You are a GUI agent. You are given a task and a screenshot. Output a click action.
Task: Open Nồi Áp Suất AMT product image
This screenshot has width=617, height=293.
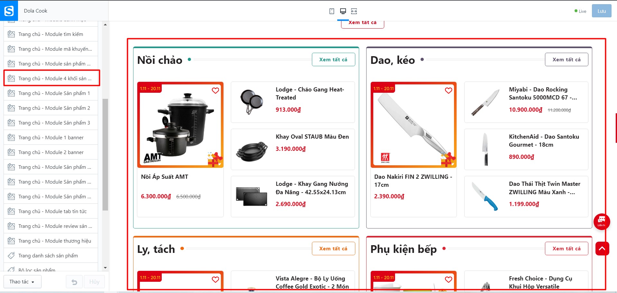(180, 125)
